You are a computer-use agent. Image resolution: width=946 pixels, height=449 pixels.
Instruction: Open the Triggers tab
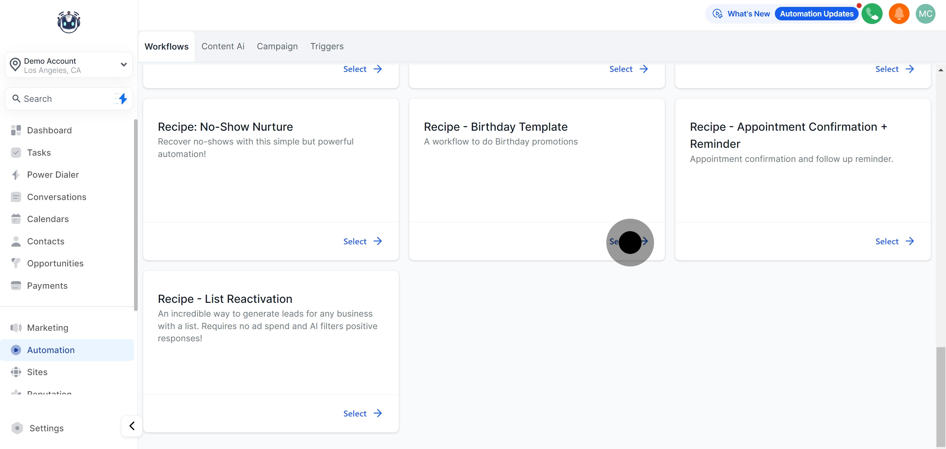(327, 46)
